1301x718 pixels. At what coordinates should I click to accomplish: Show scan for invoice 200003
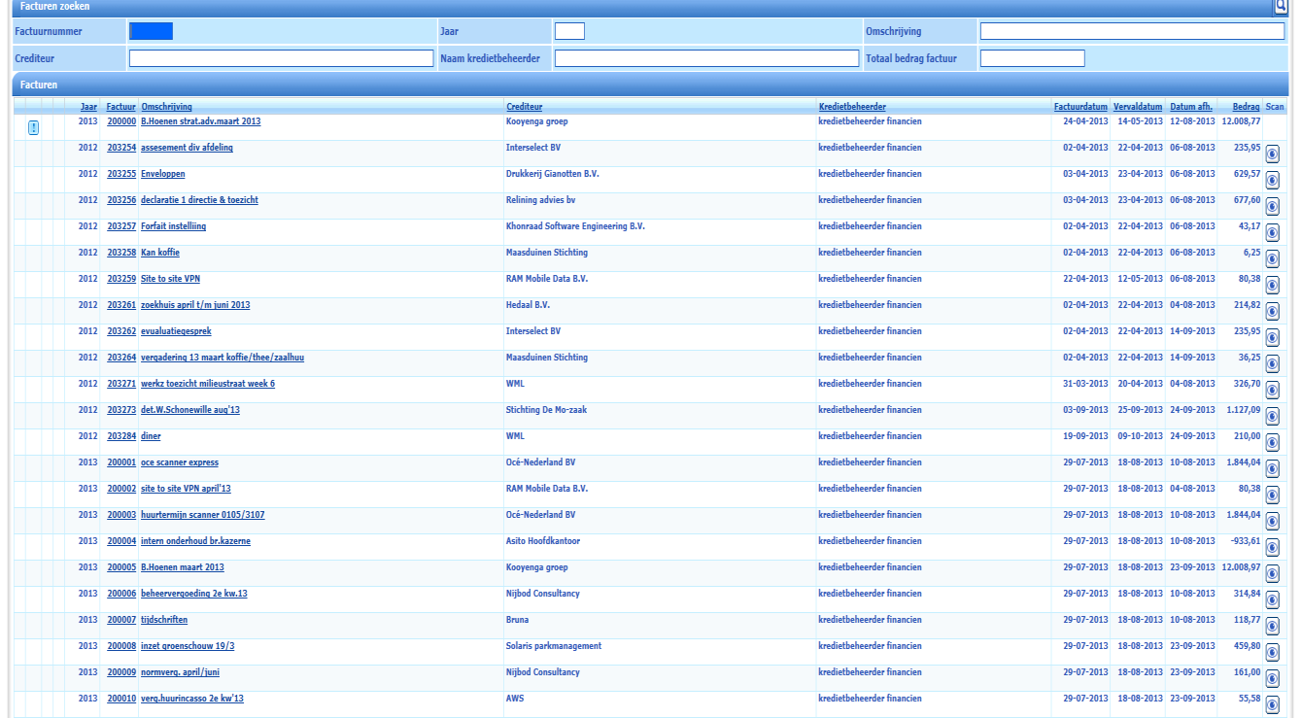pos(1272,521)
